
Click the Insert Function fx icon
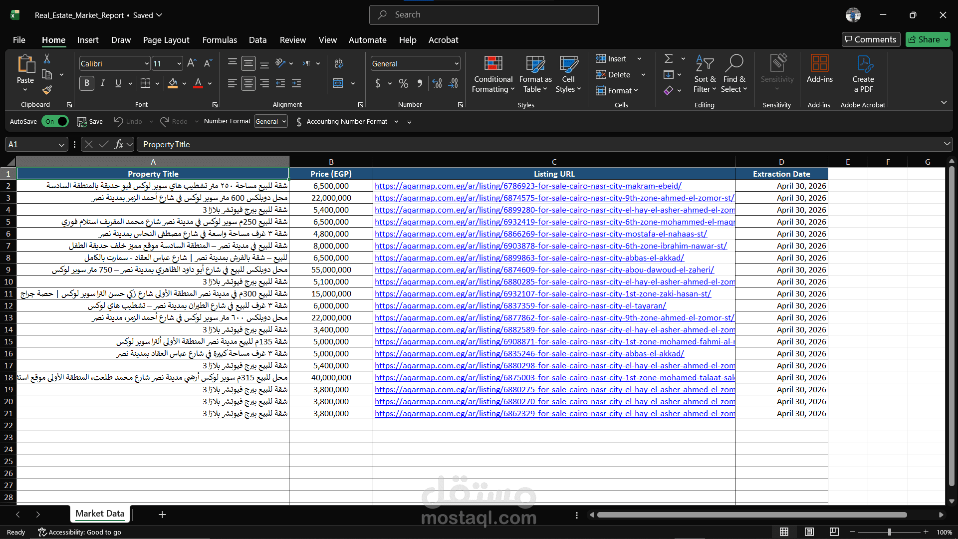point(119,144)
